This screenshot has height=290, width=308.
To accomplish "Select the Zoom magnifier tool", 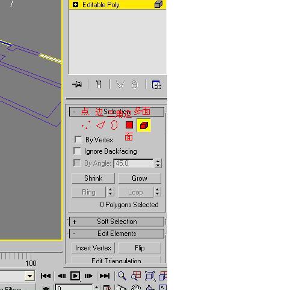I will [122, 276].
